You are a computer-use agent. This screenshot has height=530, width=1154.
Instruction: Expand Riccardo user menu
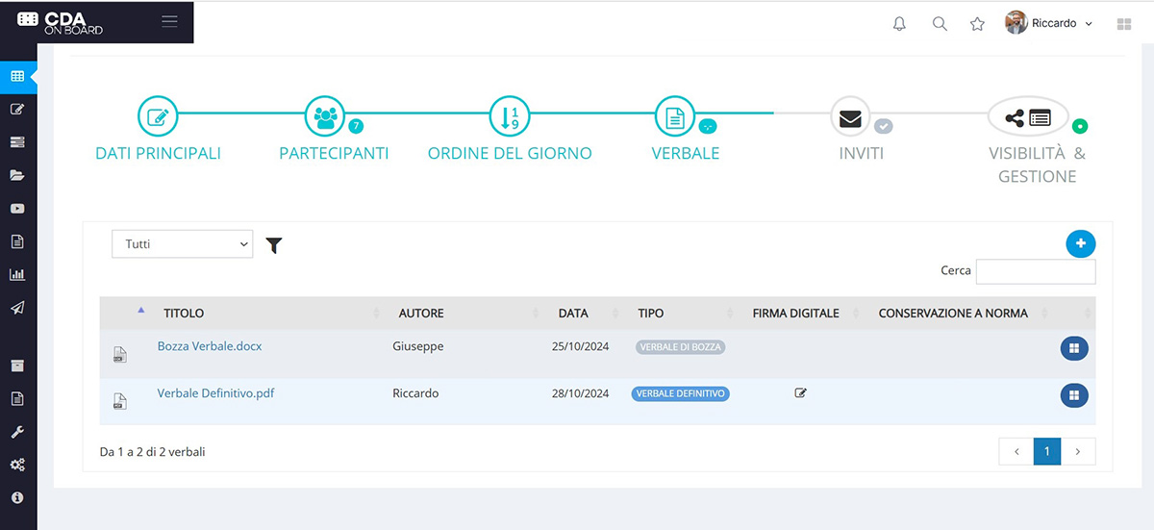click(x=1049, y=23)
